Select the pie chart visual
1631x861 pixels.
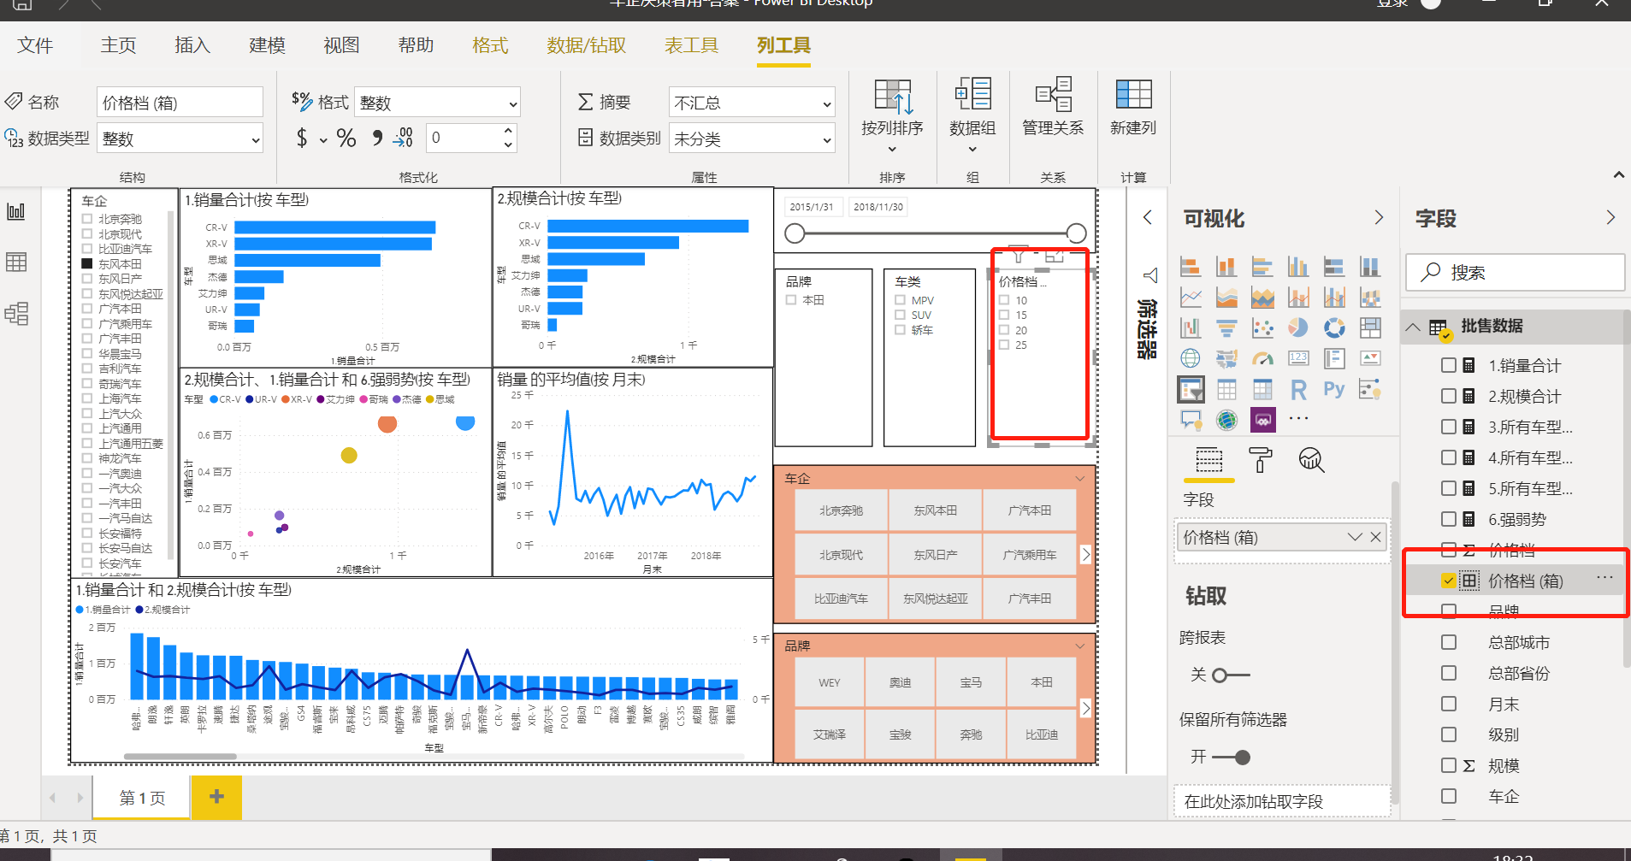coord(1298,327)
